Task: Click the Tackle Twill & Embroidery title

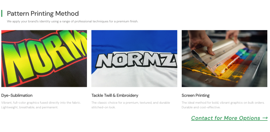Action: tap(115, 95)
